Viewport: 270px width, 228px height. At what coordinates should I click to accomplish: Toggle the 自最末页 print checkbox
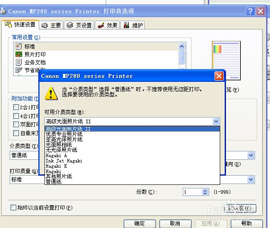16,133
